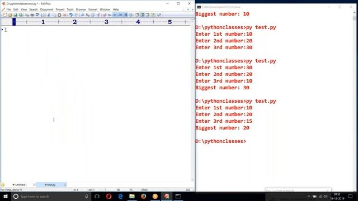Image resolution: width=358 pixels, height=201 pixels.
Task: Paste using the clipboard toolbar icon
Action: tap(59, 15)
